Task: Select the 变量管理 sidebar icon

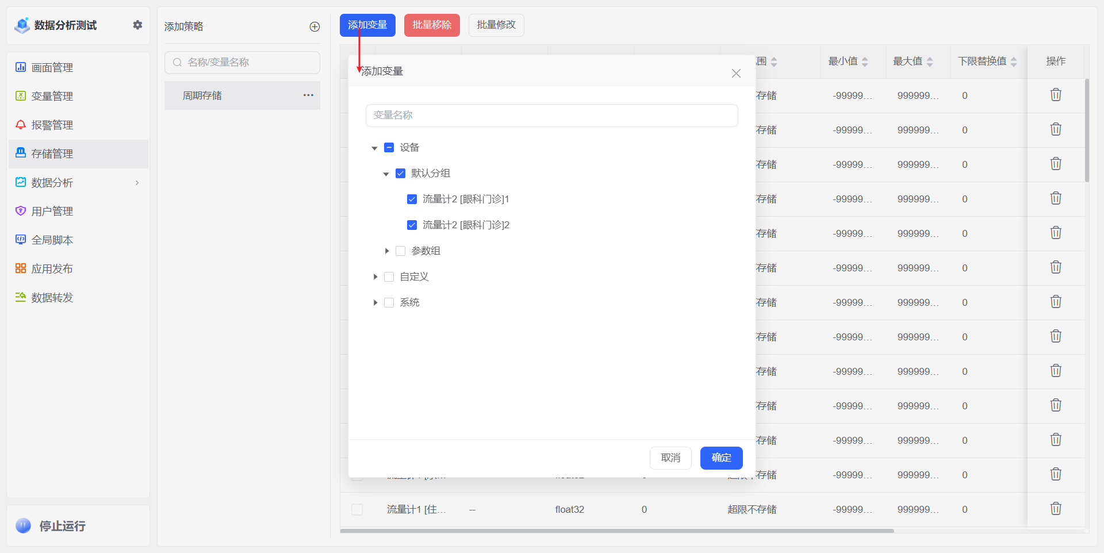Action: [x=20, y=96]
